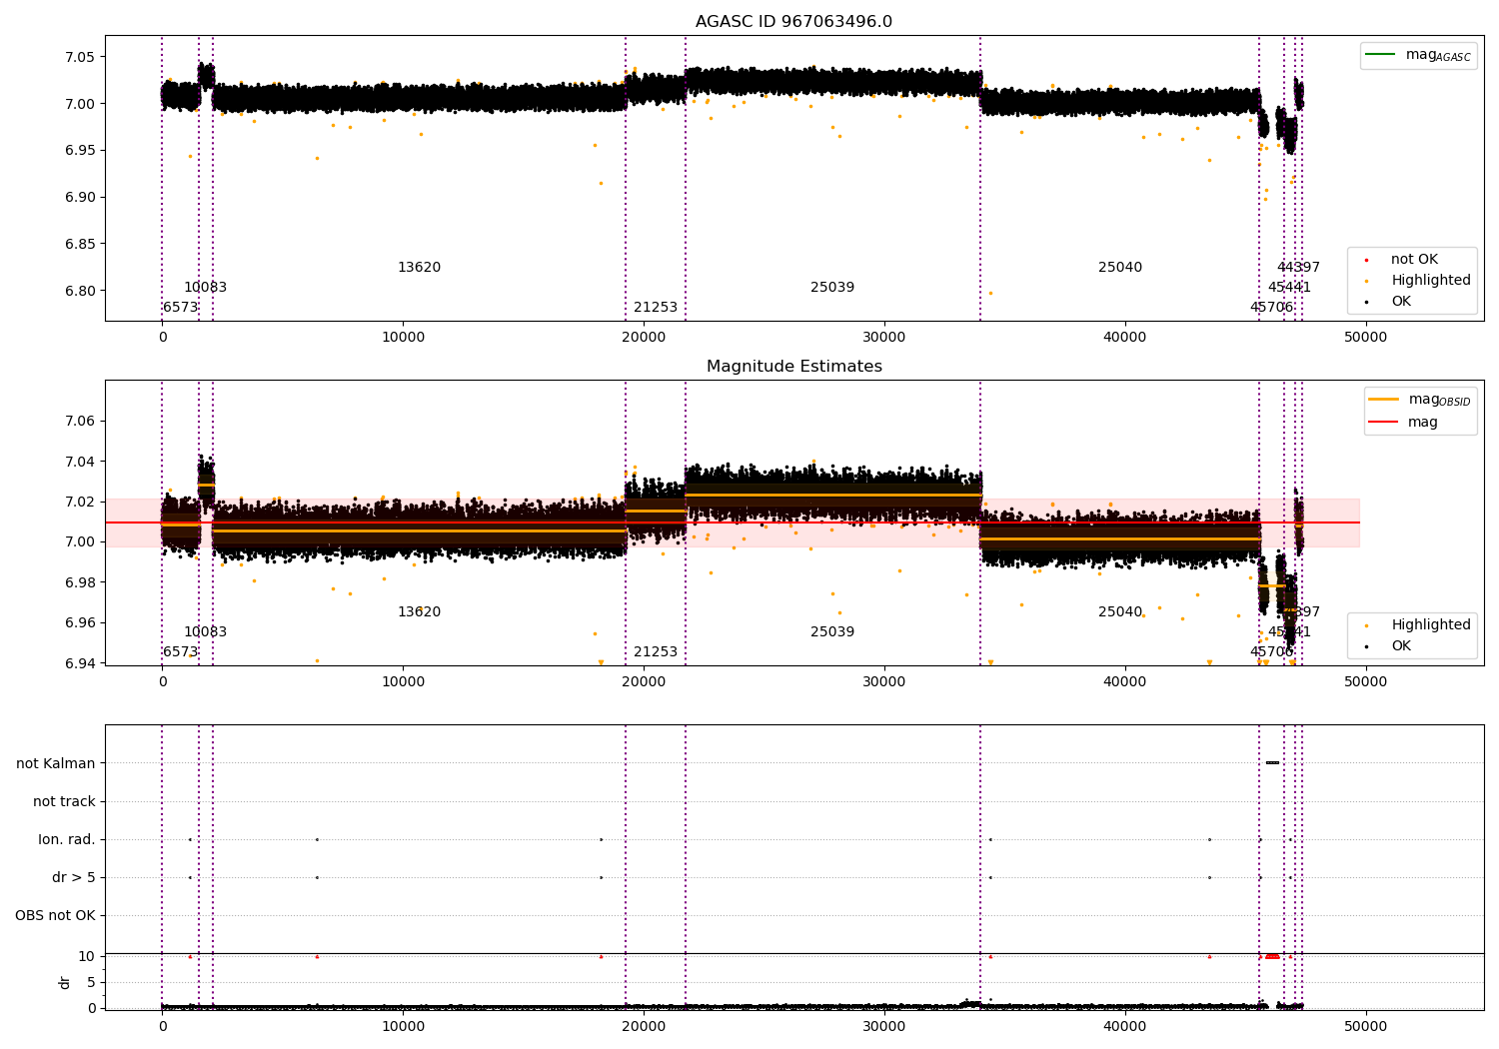1499x1049 pixels.
Task: Click the 6.90 y-axis tick in top plot
Action: 81,198
